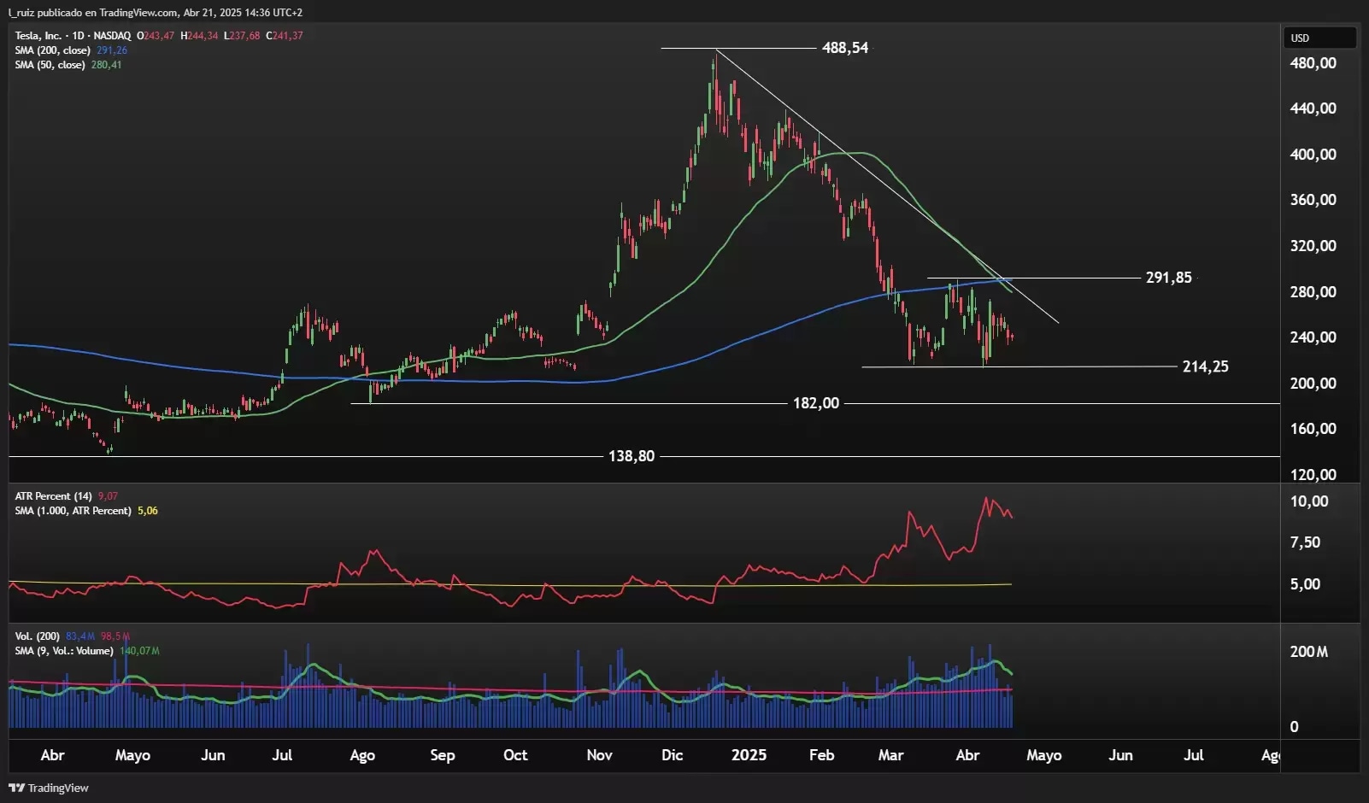Click the TradingView logo icon
Screen dimensions: 1369x803
click(16, 788)
